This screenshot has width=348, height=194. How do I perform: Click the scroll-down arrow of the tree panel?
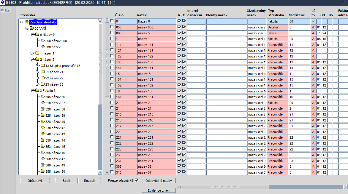coord(100,172)
